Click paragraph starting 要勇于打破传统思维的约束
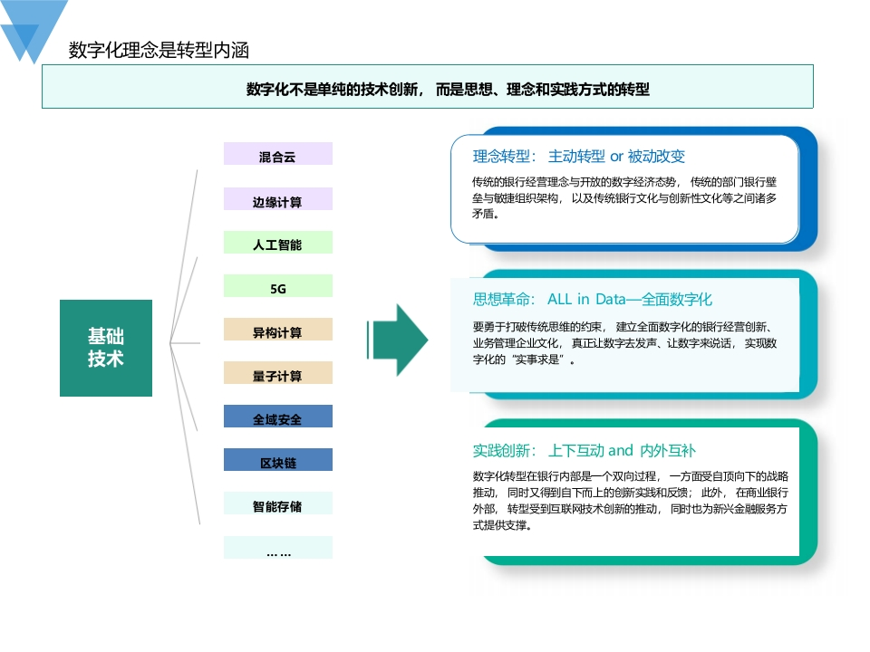This screenshot has height=652, width=870. pyautogui.click(x=624, y=343)
